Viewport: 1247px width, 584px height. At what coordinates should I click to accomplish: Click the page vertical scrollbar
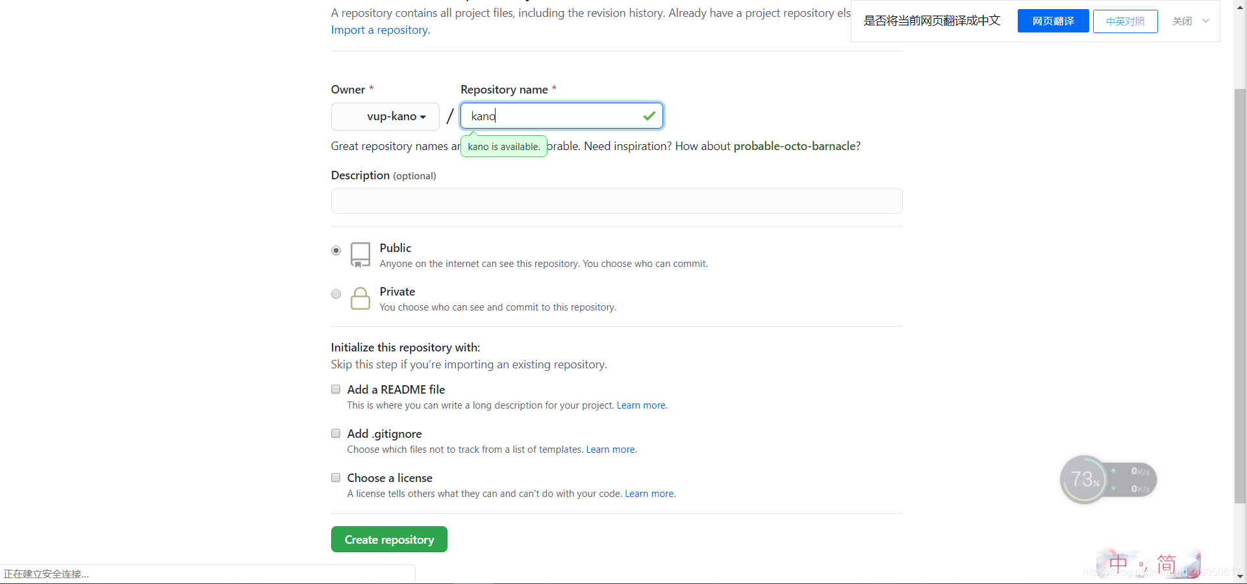click(1240, 296)
